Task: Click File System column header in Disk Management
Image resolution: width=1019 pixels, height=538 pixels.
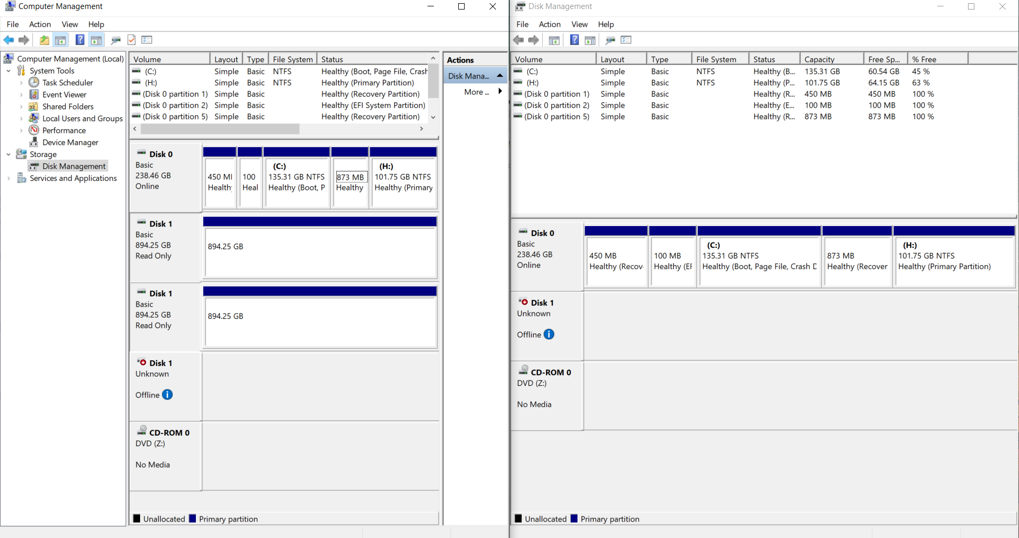Action: click(x=720, y=59)
